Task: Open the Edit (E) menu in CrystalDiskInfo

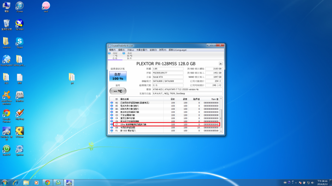Action: [x=121, y=50]
